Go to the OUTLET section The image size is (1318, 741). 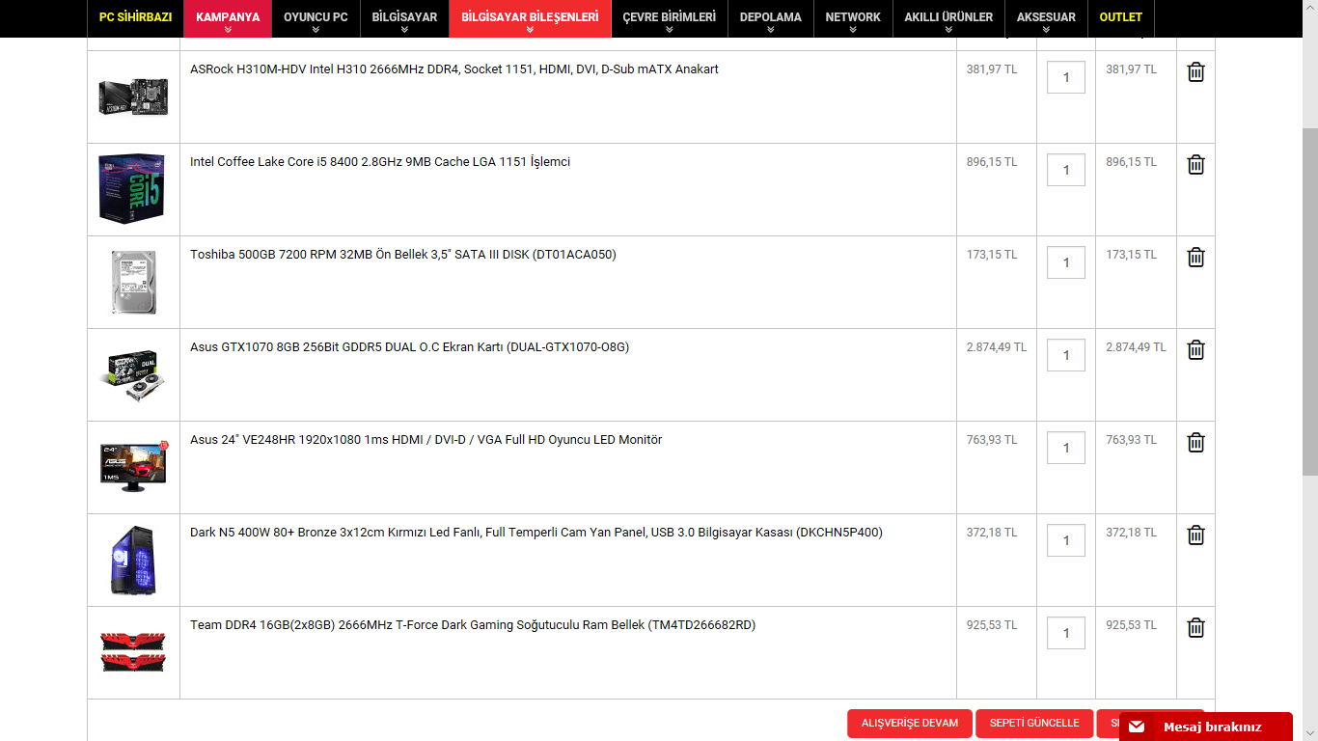[x=1120, y=18]
